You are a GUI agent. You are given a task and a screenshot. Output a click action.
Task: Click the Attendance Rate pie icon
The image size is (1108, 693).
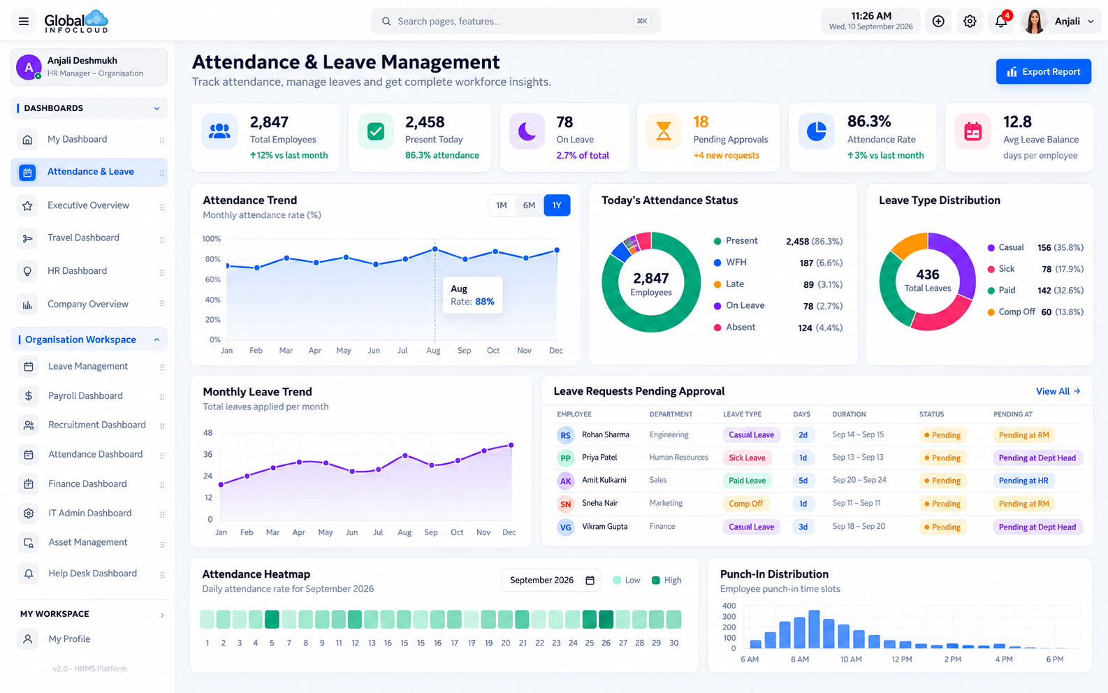point(816,131)
